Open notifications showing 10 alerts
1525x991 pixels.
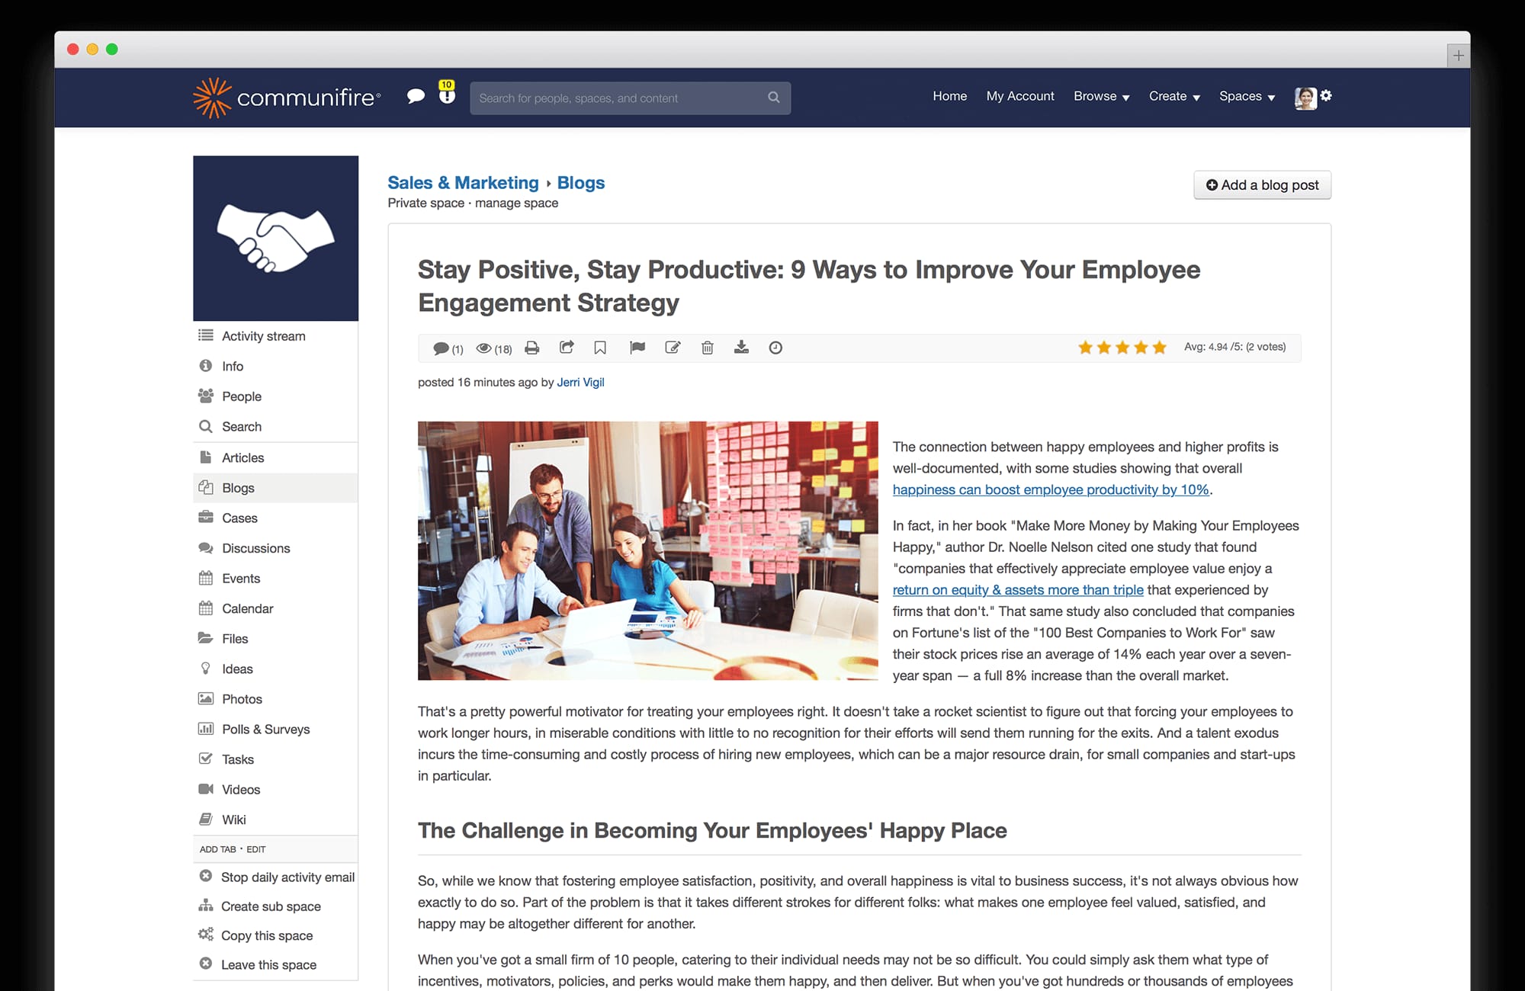446,94
